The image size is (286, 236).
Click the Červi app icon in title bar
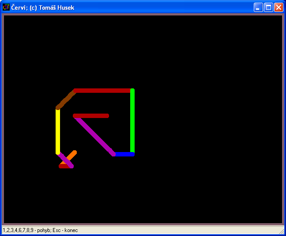point(6,7)
